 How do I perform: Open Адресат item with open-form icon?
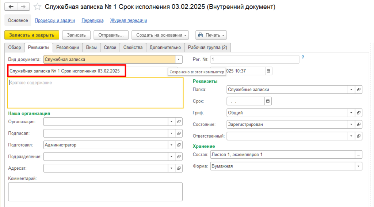coord(179,168)
